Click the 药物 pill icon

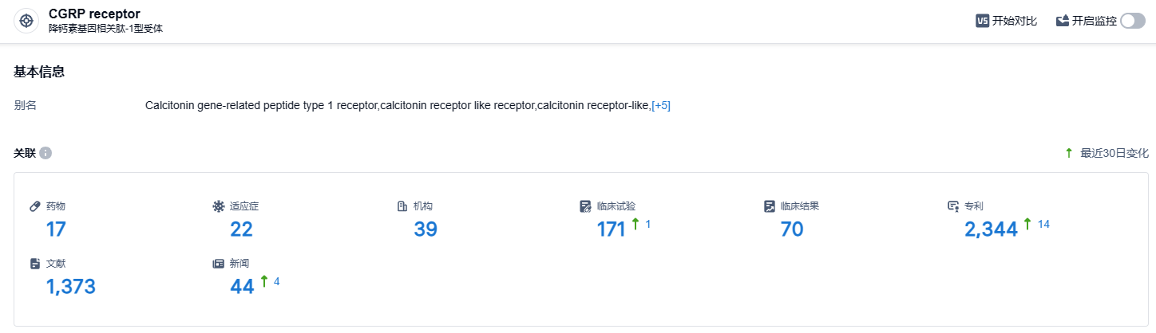pos(34,206)
